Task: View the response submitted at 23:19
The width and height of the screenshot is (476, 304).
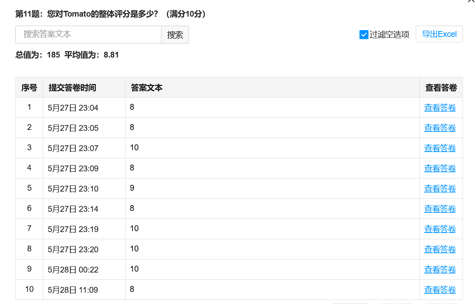Action: coord(440,229)
